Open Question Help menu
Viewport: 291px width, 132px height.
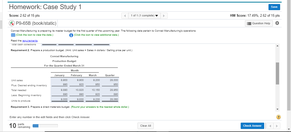(x=259, y=24)
